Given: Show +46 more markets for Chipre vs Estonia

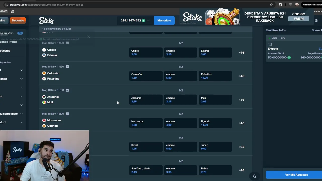Looking at the screenshot, I should click(242, 53).
